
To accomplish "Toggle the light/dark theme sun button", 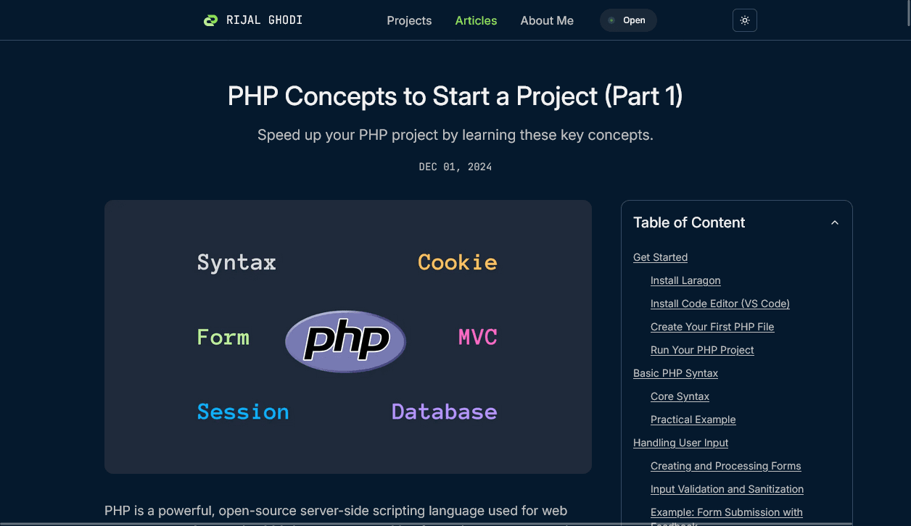I will 744,20.
